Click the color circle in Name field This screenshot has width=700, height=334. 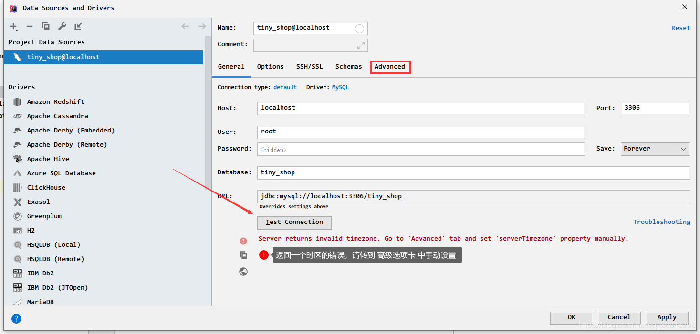(359, 29)
